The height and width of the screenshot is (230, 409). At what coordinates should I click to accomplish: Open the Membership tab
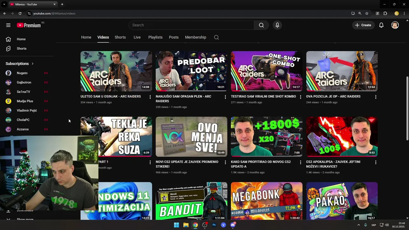[196, 37]
